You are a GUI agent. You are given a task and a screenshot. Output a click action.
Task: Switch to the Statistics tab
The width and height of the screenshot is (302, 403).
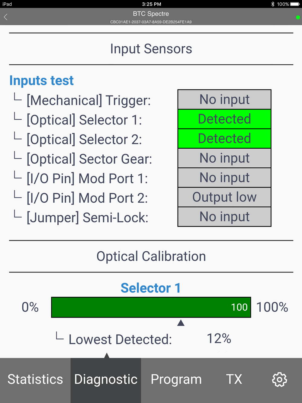(x=35, y=379)
